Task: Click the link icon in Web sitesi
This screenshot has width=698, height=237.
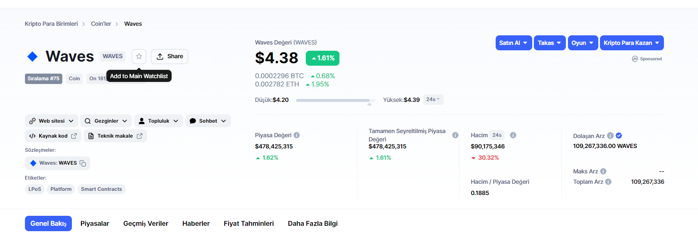Action: pyautogui.click(x=32, y=121)
